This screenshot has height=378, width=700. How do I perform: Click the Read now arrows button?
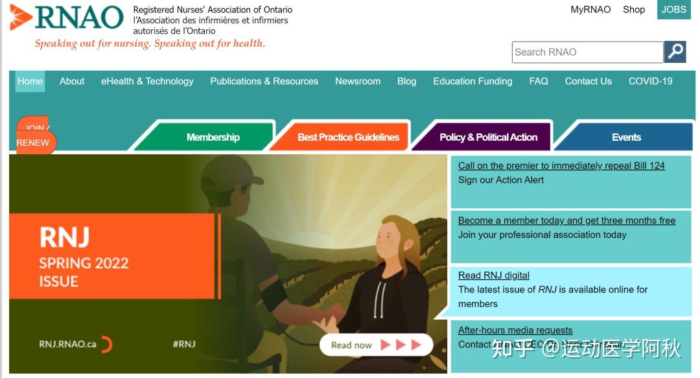click(x=376, y=345)
